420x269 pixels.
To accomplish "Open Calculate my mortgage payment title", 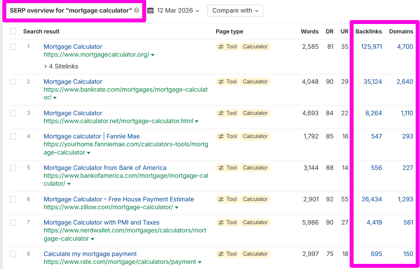I will 90,254.
